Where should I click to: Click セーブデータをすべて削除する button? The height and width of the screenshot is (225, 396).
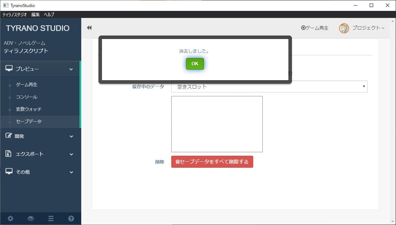pos(212,162)
